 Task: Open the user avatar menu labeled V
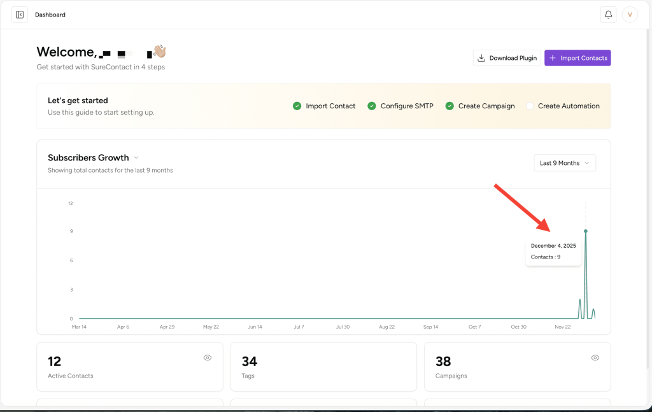point(630,15)
